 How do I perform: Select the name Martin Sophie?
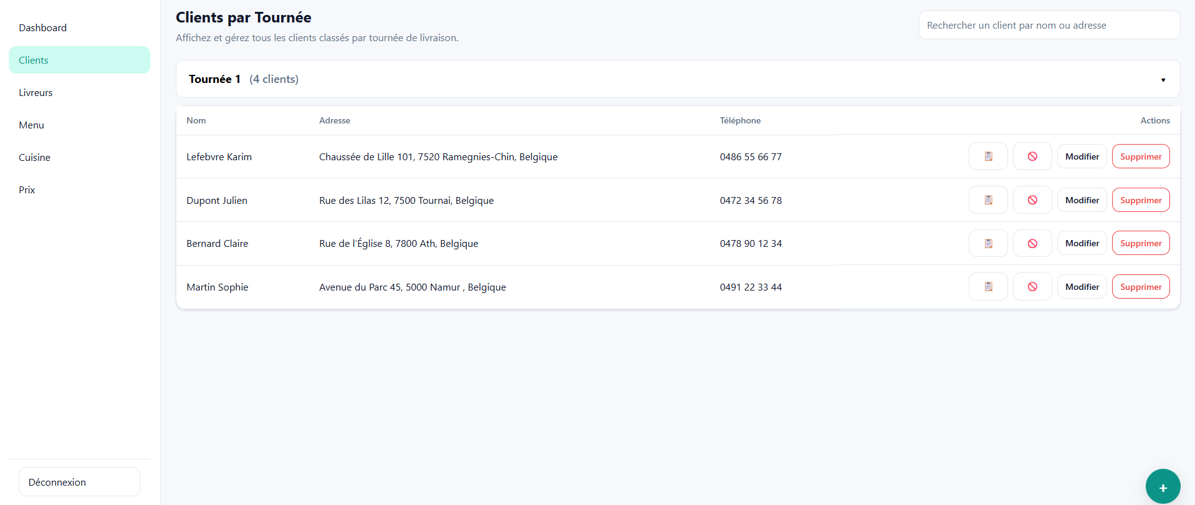pos(217,287)
